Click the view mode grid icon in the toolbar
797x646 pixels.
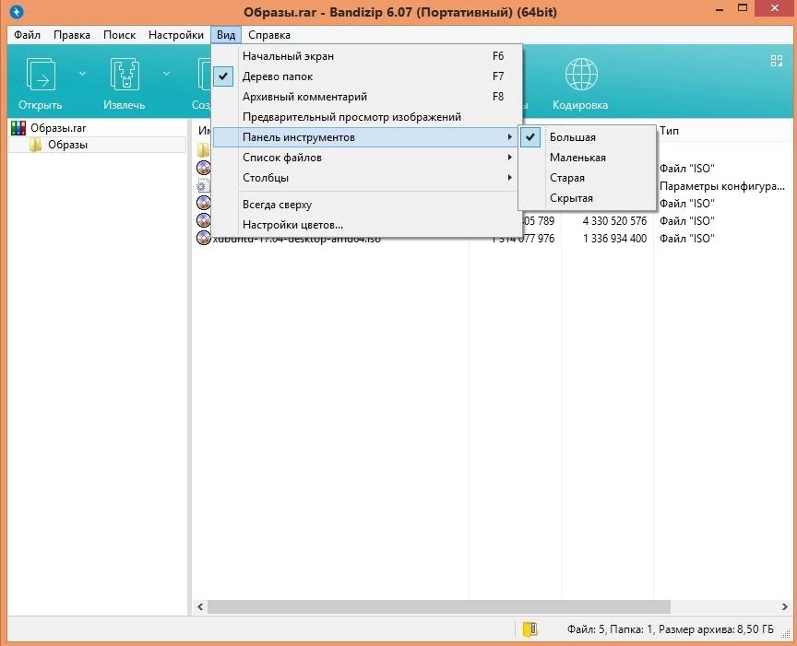pos(776,61)
